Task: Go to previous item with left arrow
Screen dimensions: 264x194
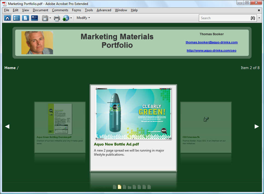Action: click(7, 126)
